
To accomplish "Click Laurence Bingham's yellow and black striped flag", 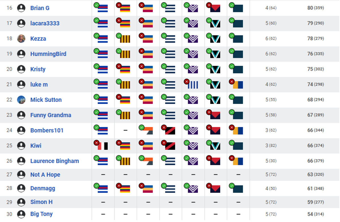I will tap(125, 161).
